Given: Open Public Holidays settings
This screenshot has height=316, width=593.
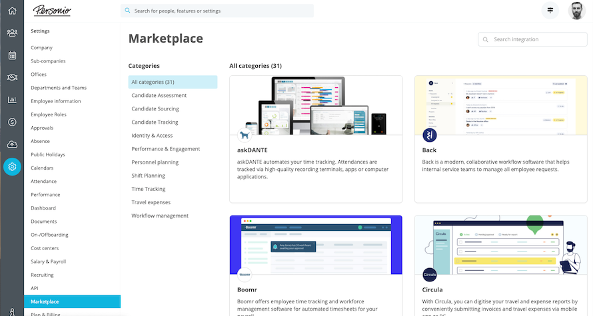Looking at the screenshot, I should [x=48, y=154].
